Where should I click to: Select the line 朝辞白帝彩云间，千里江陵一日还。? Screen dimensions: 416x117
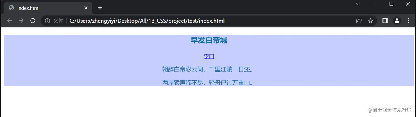208,69
